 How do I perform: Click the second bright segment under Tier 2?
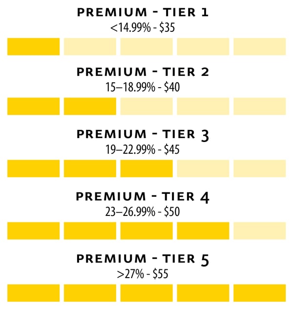[x=90, y=106]
